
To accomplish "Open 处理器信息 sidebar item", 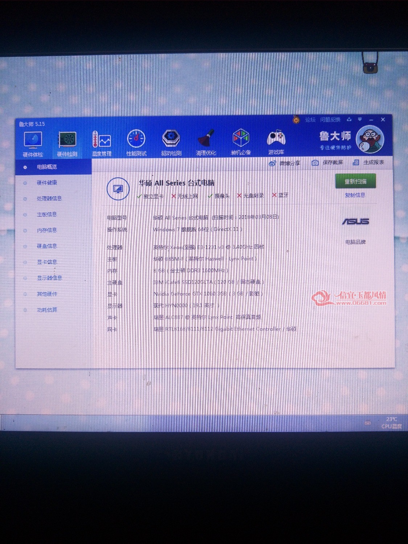I will click(x=49, y=198).
